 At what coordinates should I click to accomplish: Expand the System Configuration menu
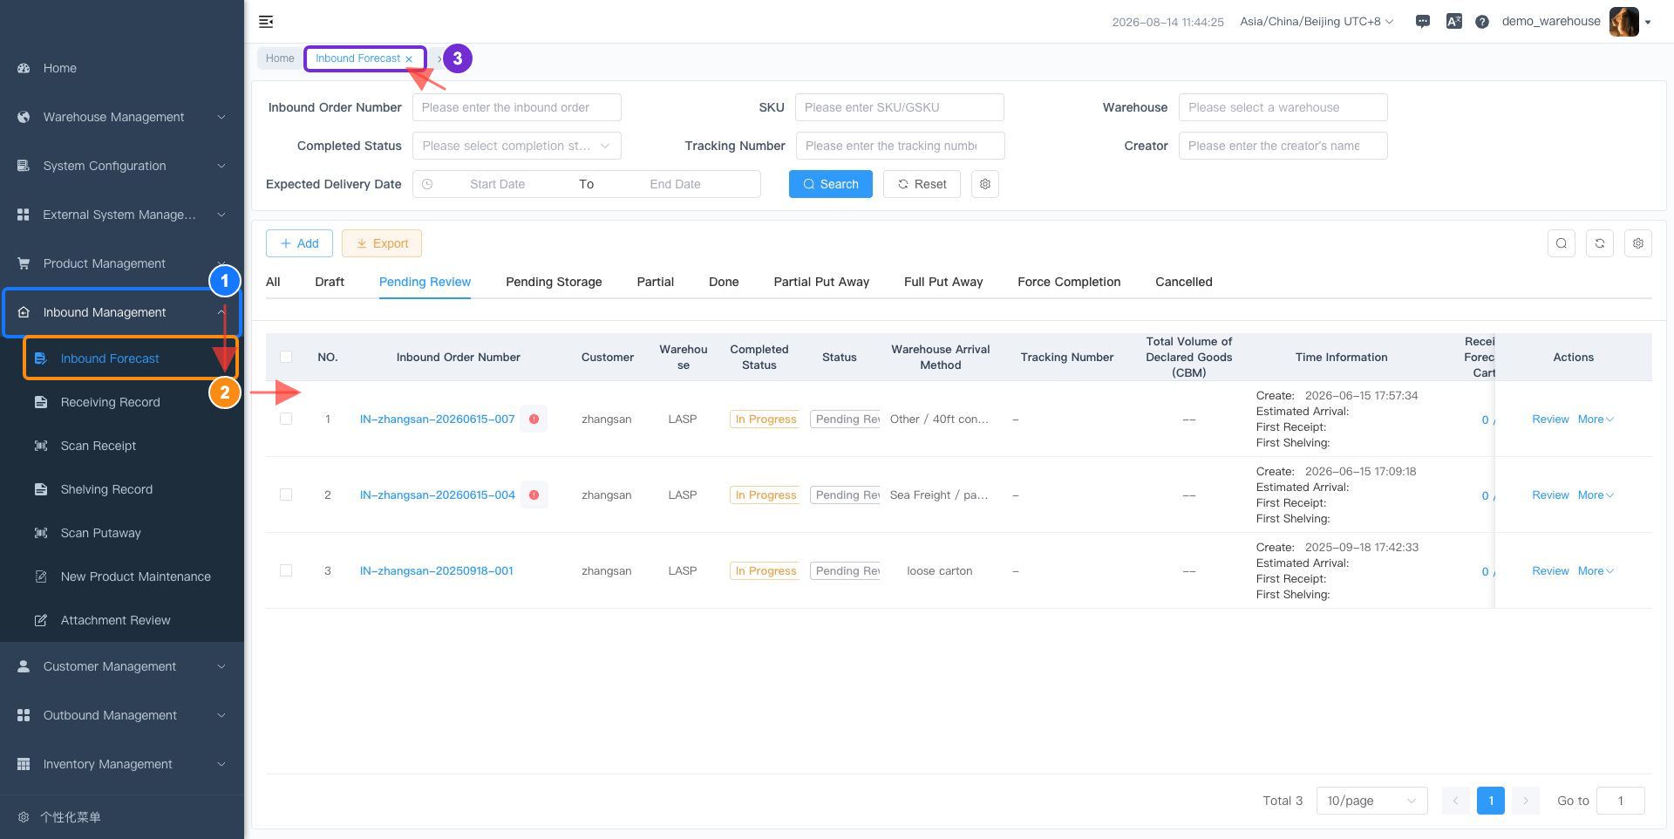point(122,166)
